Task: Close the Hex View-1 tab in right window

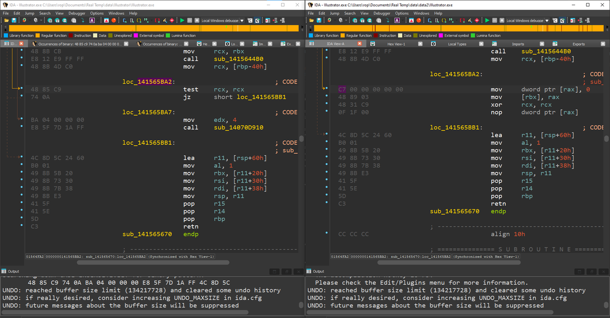Action: click(x=421, y=44)
